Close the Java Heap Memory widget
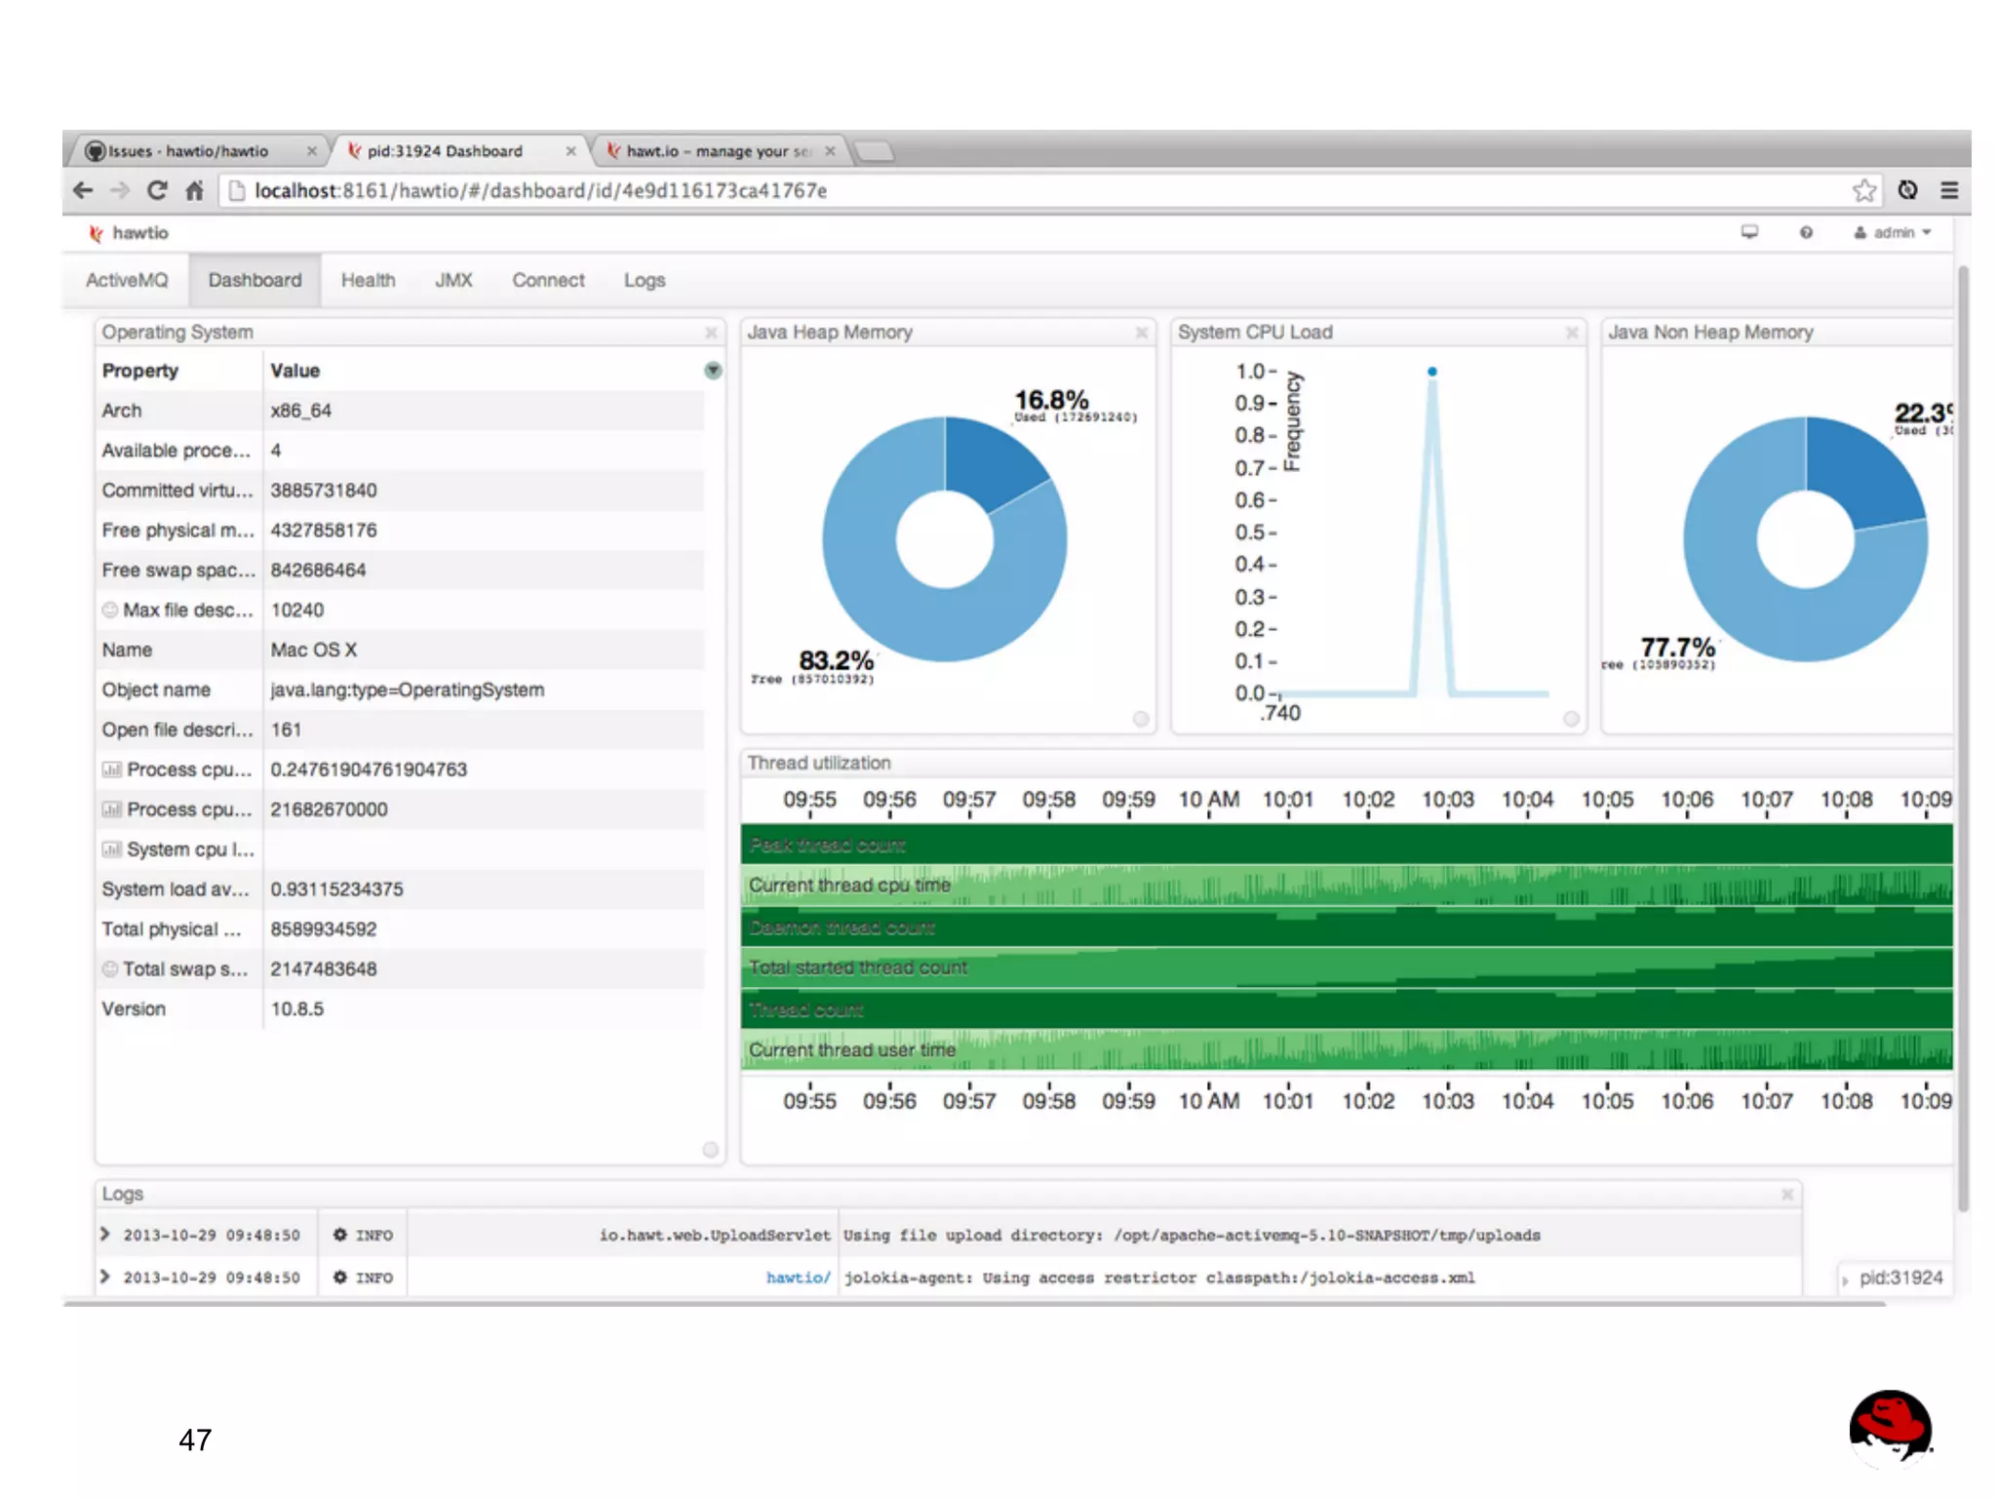This screenshot has width=1997, height=1499. point(1141,333)
